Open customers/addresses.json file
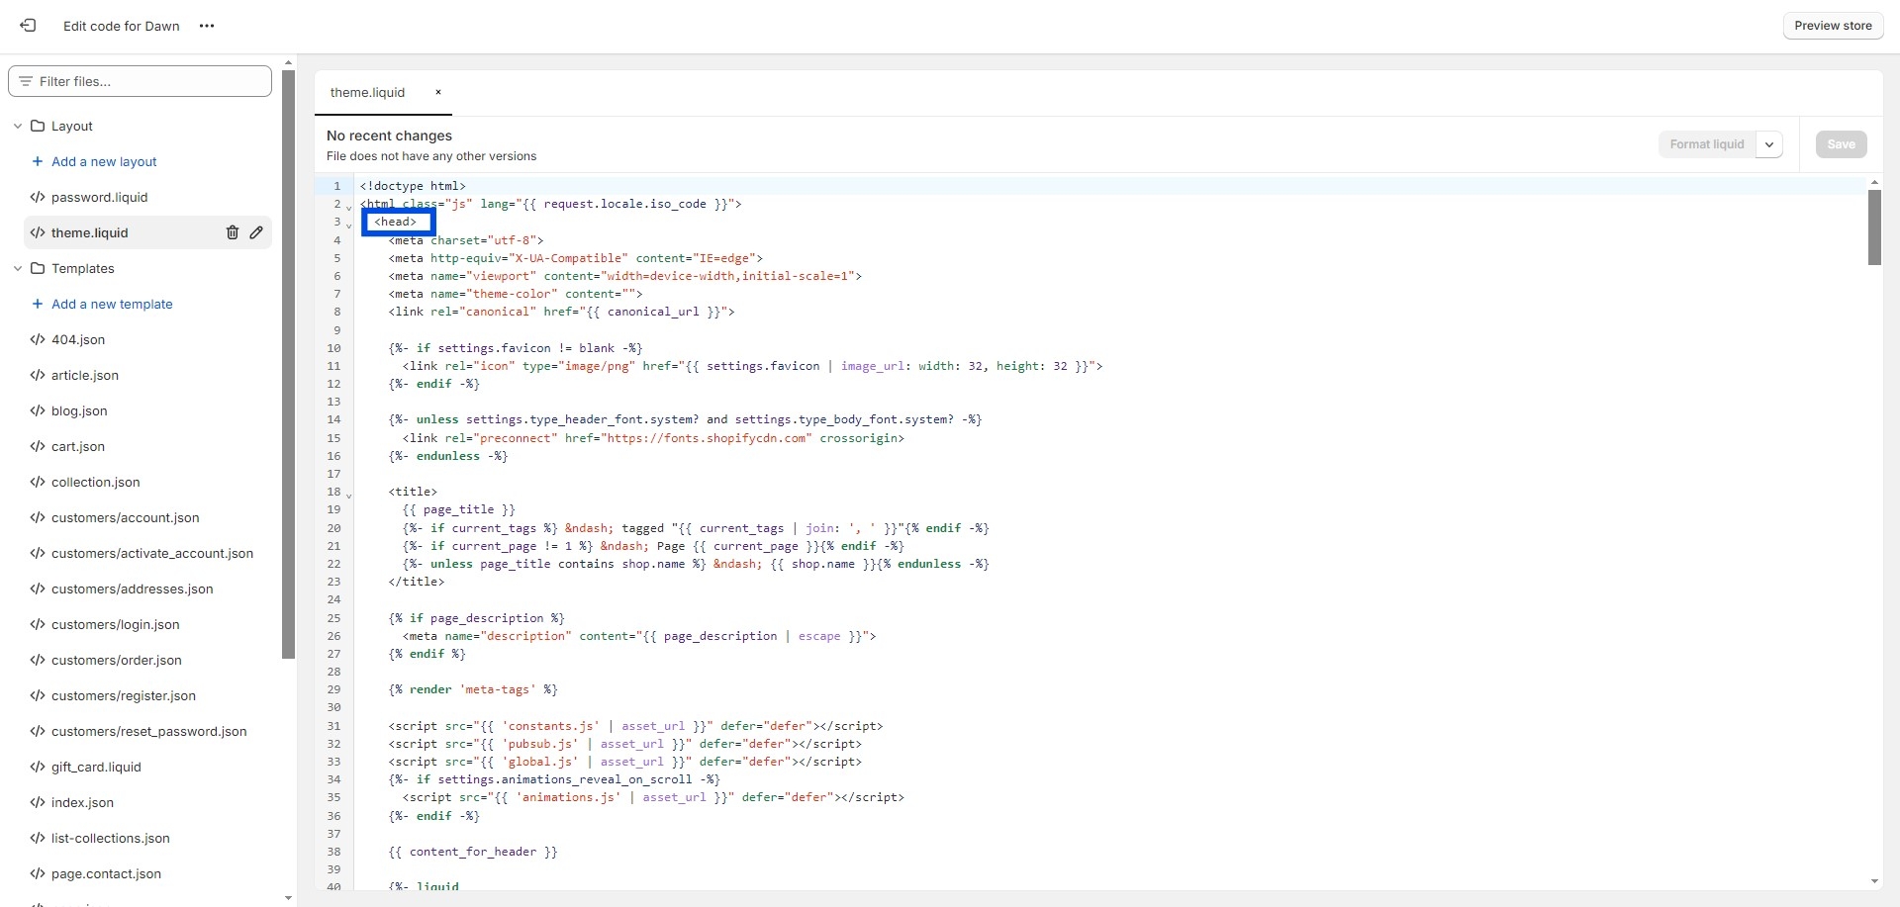 tap(132, 589)
